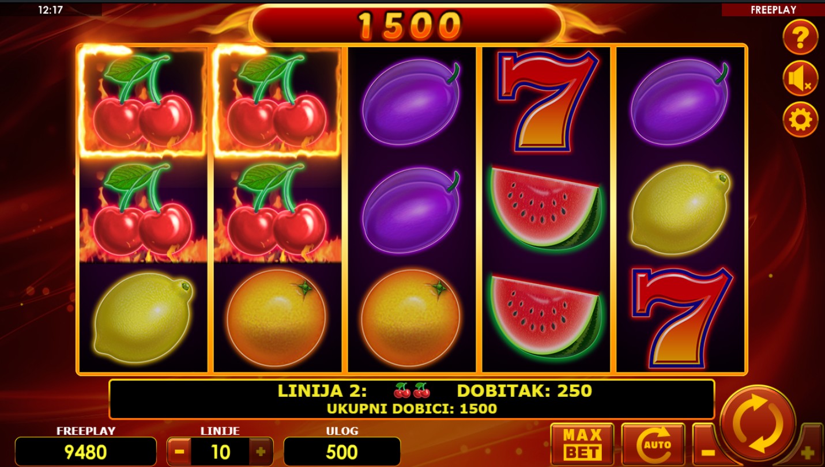Screen dimensions: 825x467
Task: Click the flaming cherries in top-left reel
Action: coord(142,101)
